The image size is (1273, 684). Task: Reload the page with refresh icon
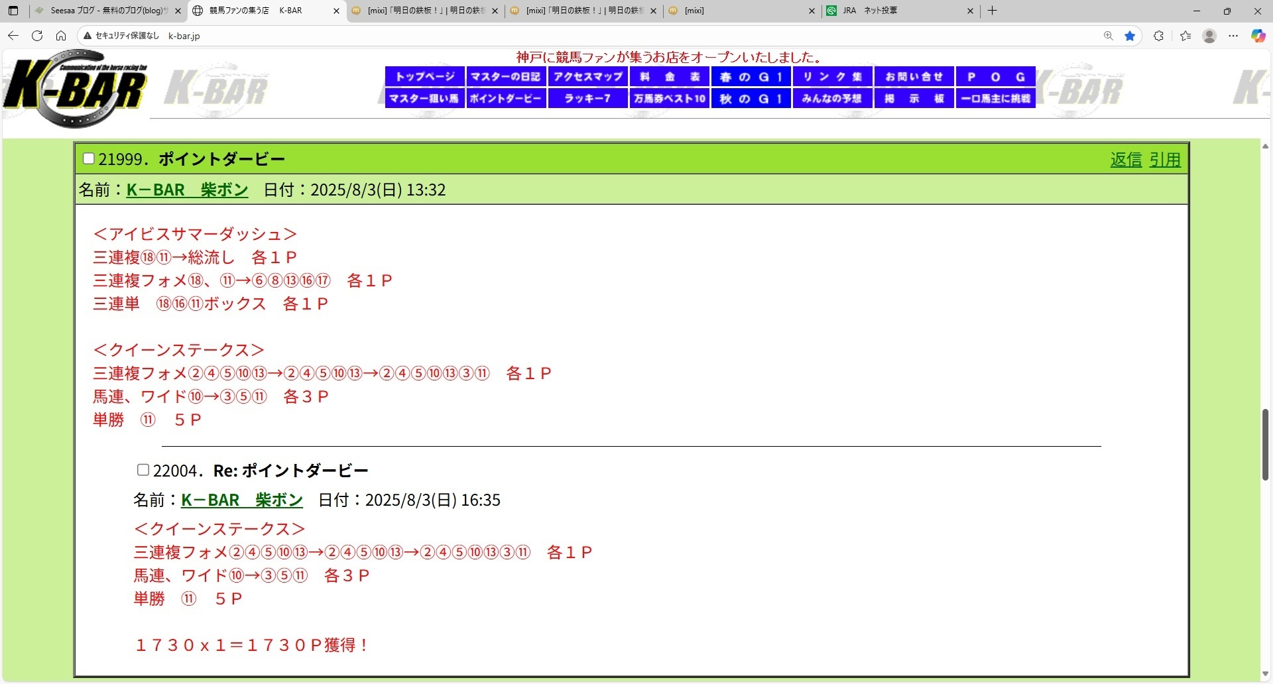(x=37, y=36)
